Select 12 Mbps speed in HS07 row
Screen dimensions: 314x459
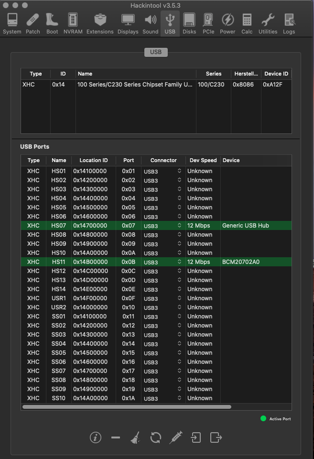pos(199,225)
